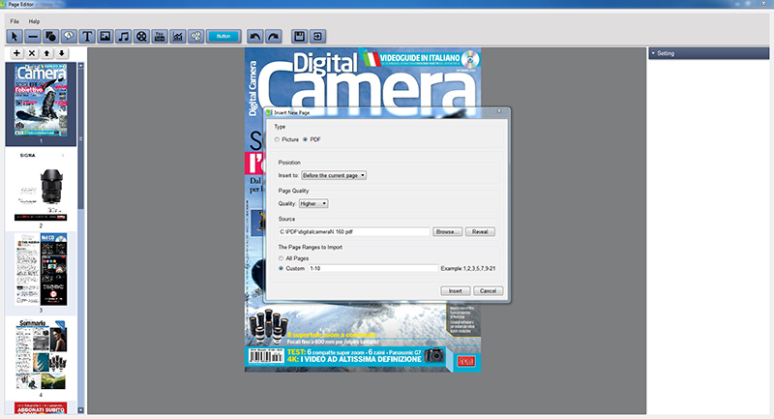Click the Insert button
The height and width of the screenshot is (419, 774).
click(x=455, y=290)
